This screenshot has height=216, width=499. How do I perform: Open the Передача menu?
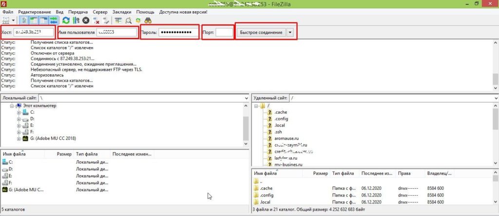coord(78,11)
